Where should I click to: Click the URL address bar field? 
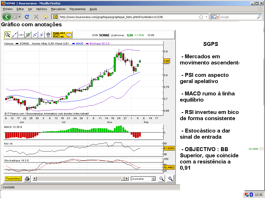127,17
